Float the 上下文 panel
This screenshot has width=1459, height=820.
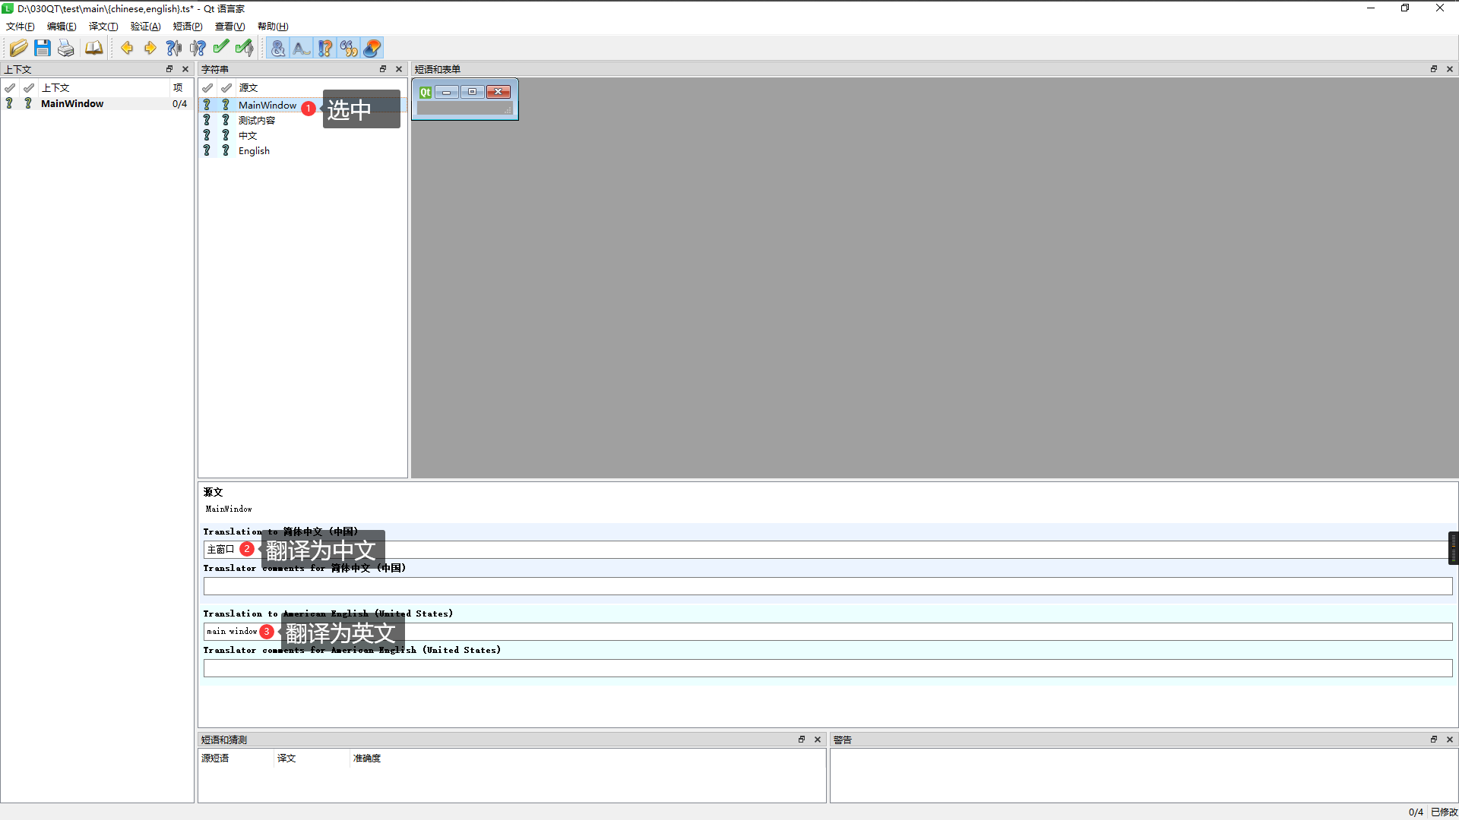tap(169, 69)
